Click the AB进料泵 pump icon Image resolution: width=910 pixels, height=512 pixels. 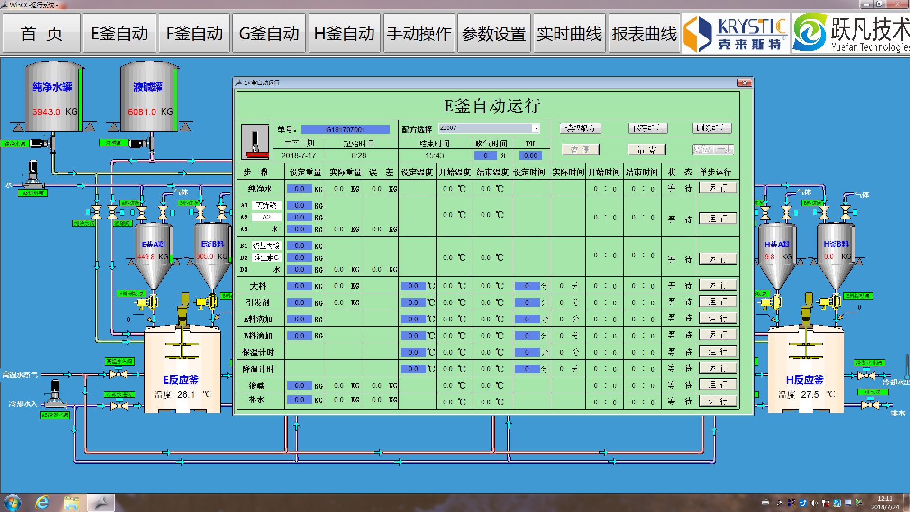tap(33, 175)
